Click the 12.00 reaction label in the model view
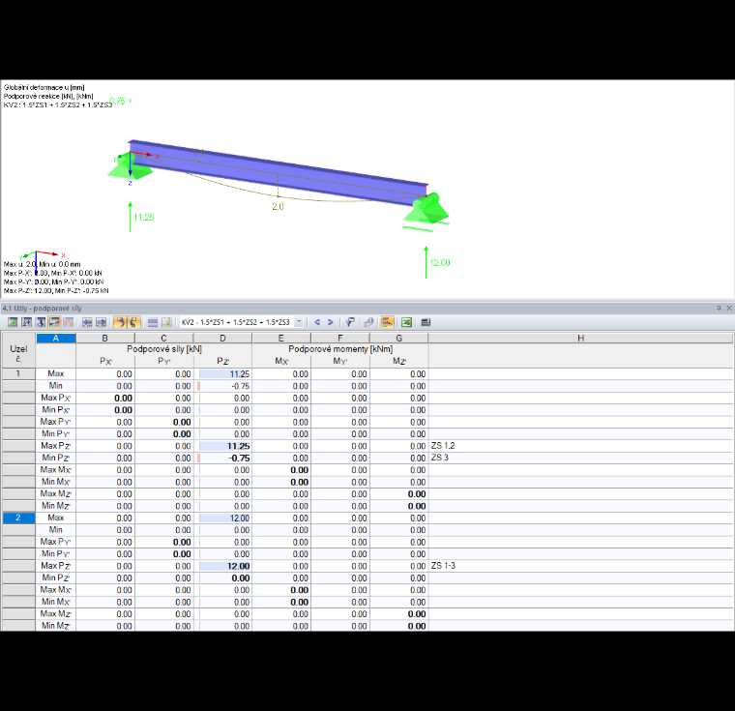Image resolution: width=735 pixels, height=711 pixels. [440, 263]
